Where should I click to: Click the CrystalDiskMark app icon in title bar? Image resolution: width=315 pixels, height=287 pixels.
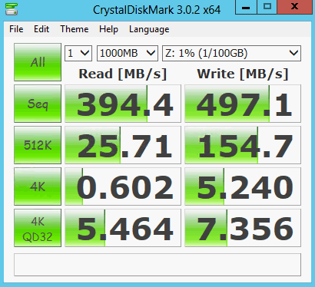tap(12, 9)
